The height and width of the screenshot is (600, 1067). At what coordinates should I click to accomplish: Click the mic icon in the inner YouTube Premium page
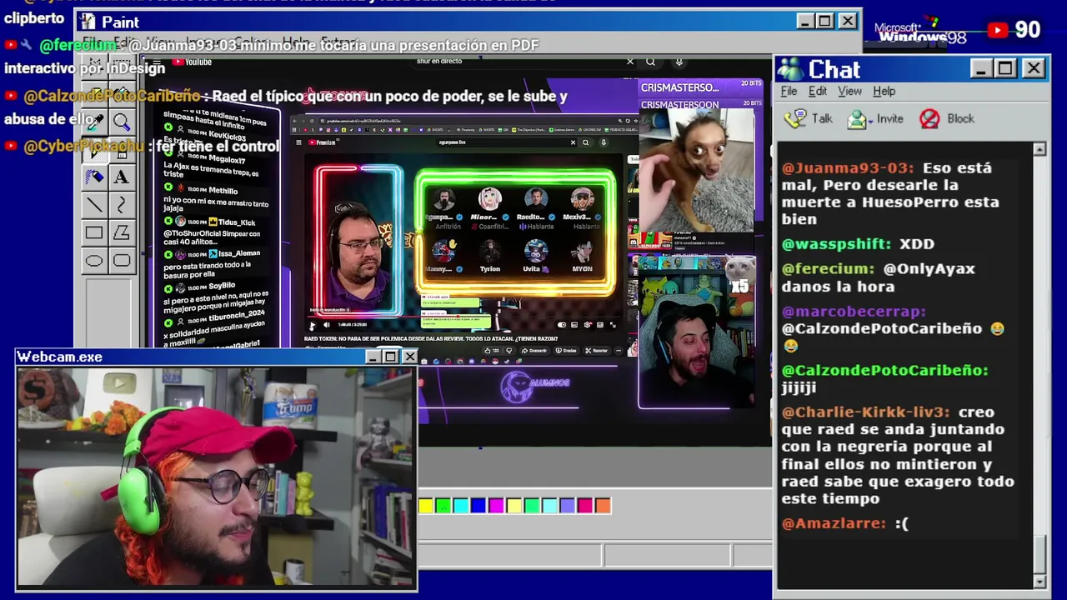click(604, 142)
